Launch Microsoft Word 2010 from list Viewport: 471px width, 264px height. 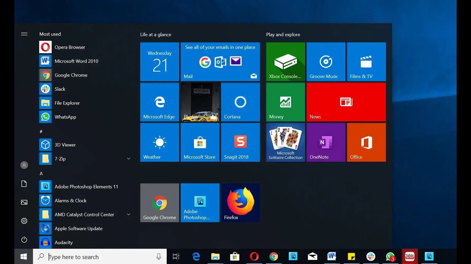click(x=85, y=61)
